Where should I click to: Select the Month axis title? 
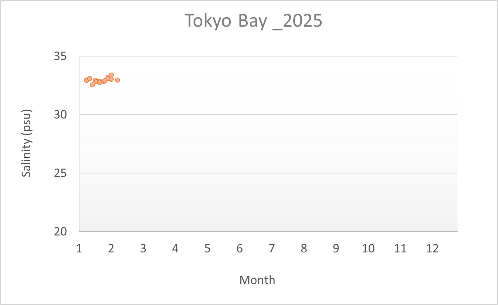[x=257, y=280]
